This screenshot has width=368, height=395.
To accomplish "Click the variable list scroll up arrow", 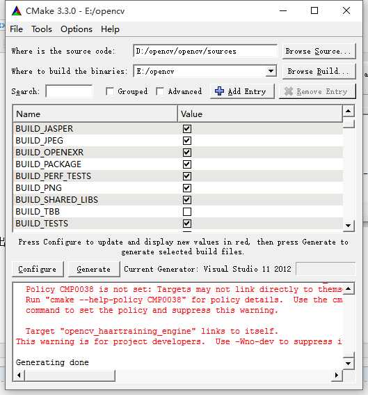I will [x=349, y=111].
